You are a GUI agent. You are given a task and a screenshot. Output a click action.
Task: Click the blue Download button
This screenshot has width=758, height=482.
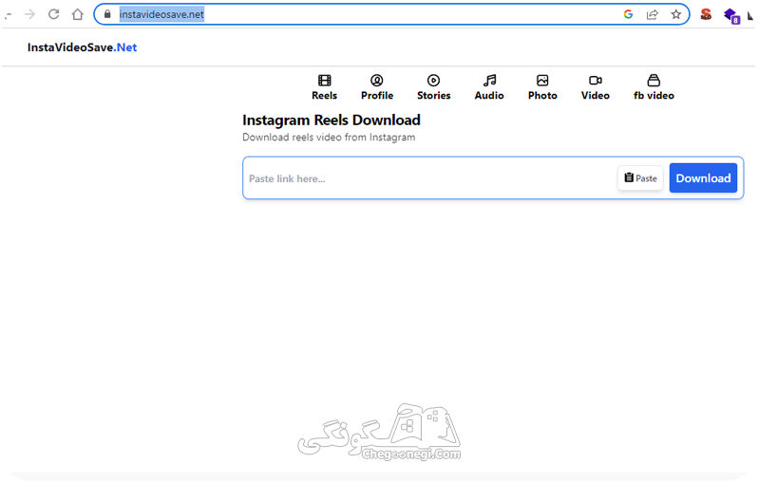pos(703,178)
